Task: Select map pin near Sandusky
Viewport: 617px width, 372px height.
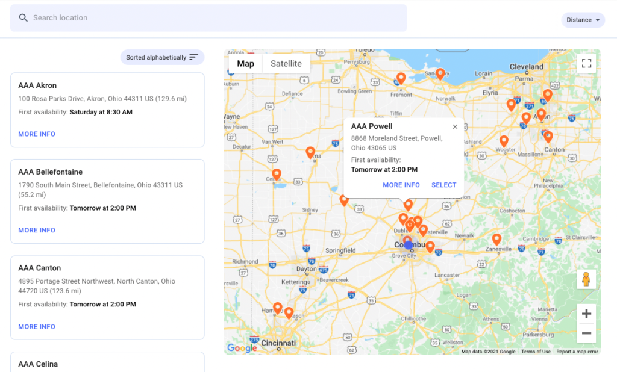Action: pyautogui.click(x=440, y=73)
